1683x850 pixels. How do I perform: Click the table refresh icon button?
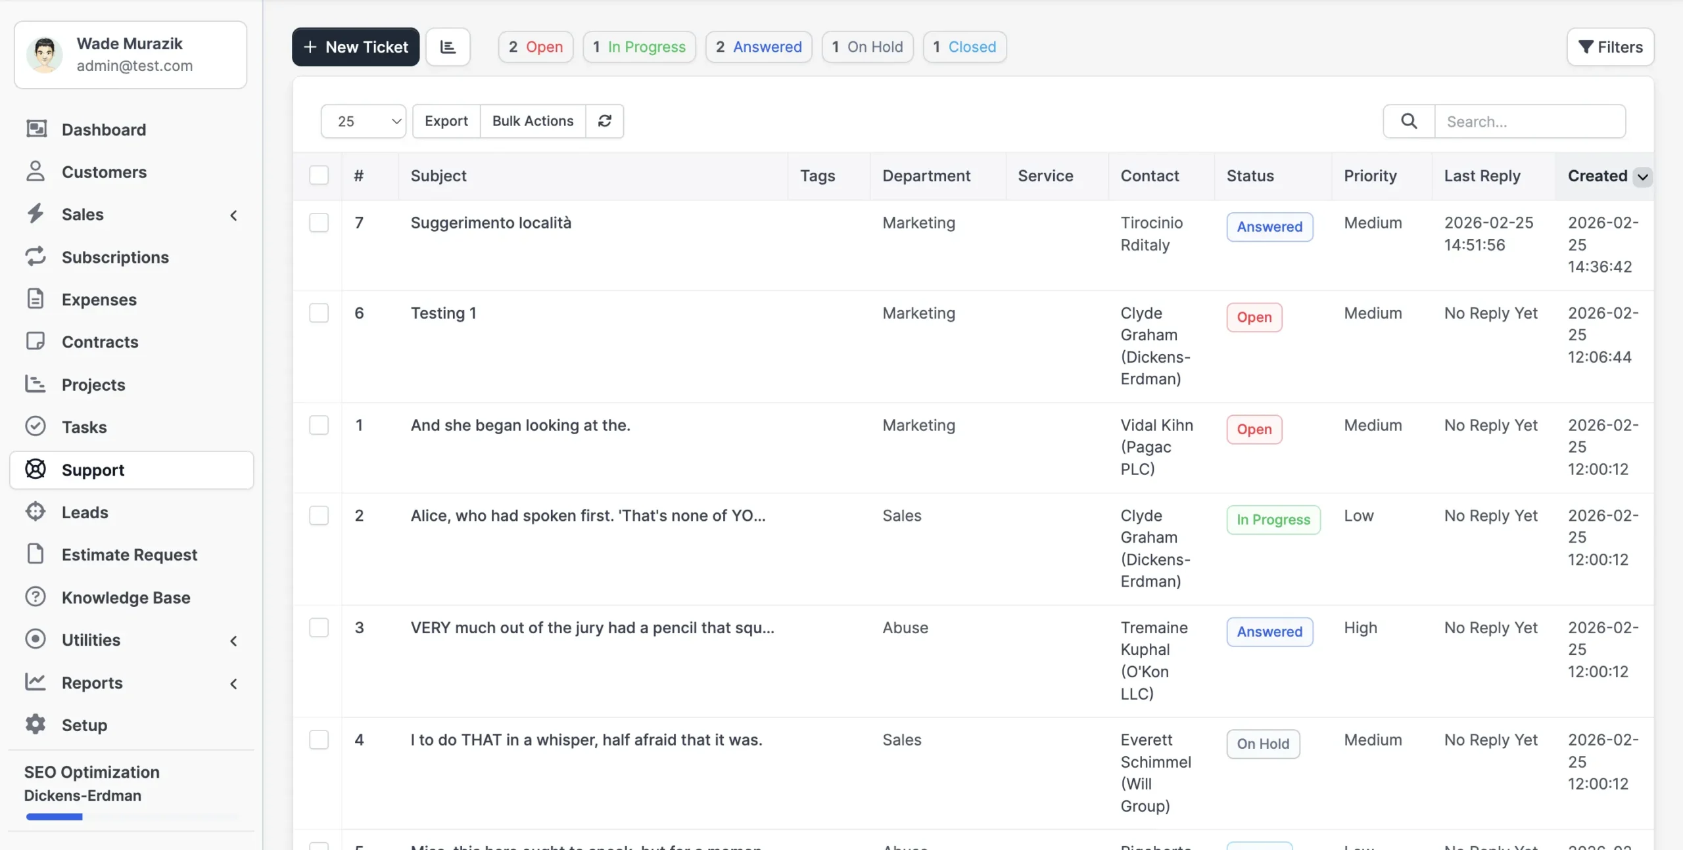pyautogui.click(x=604, y=121)
